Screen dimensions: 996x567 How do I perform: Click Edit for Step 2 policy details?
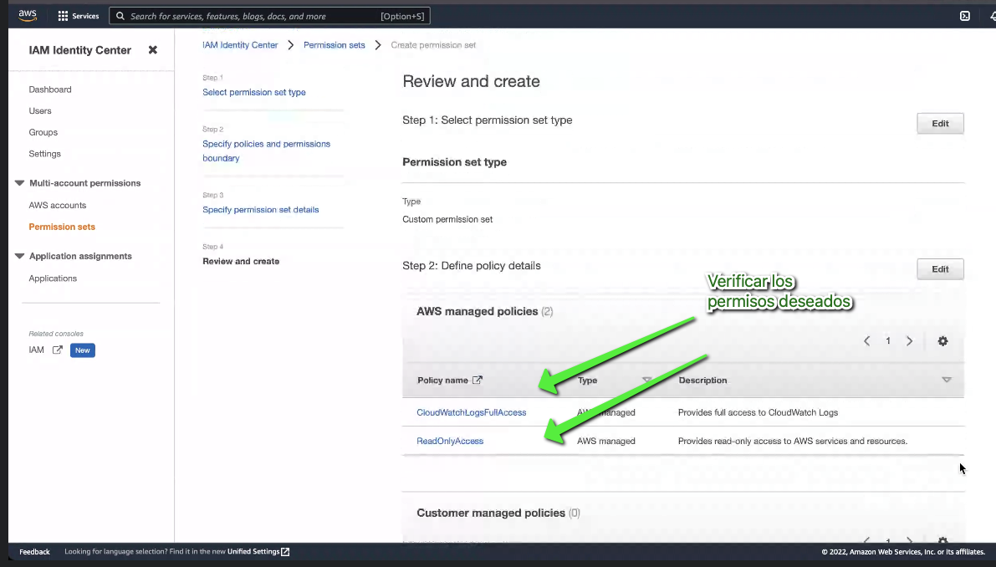[x=940, y=269]
